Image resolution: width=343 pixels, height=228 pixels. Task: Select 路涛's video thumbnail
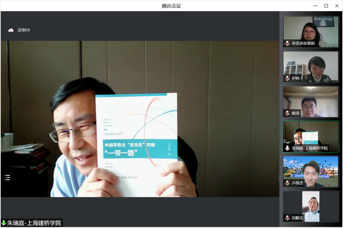pyautogui.click(x=311, y=100)
